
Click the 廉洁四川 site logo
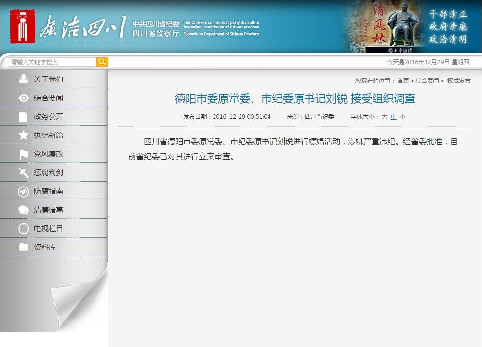point(69,27)
